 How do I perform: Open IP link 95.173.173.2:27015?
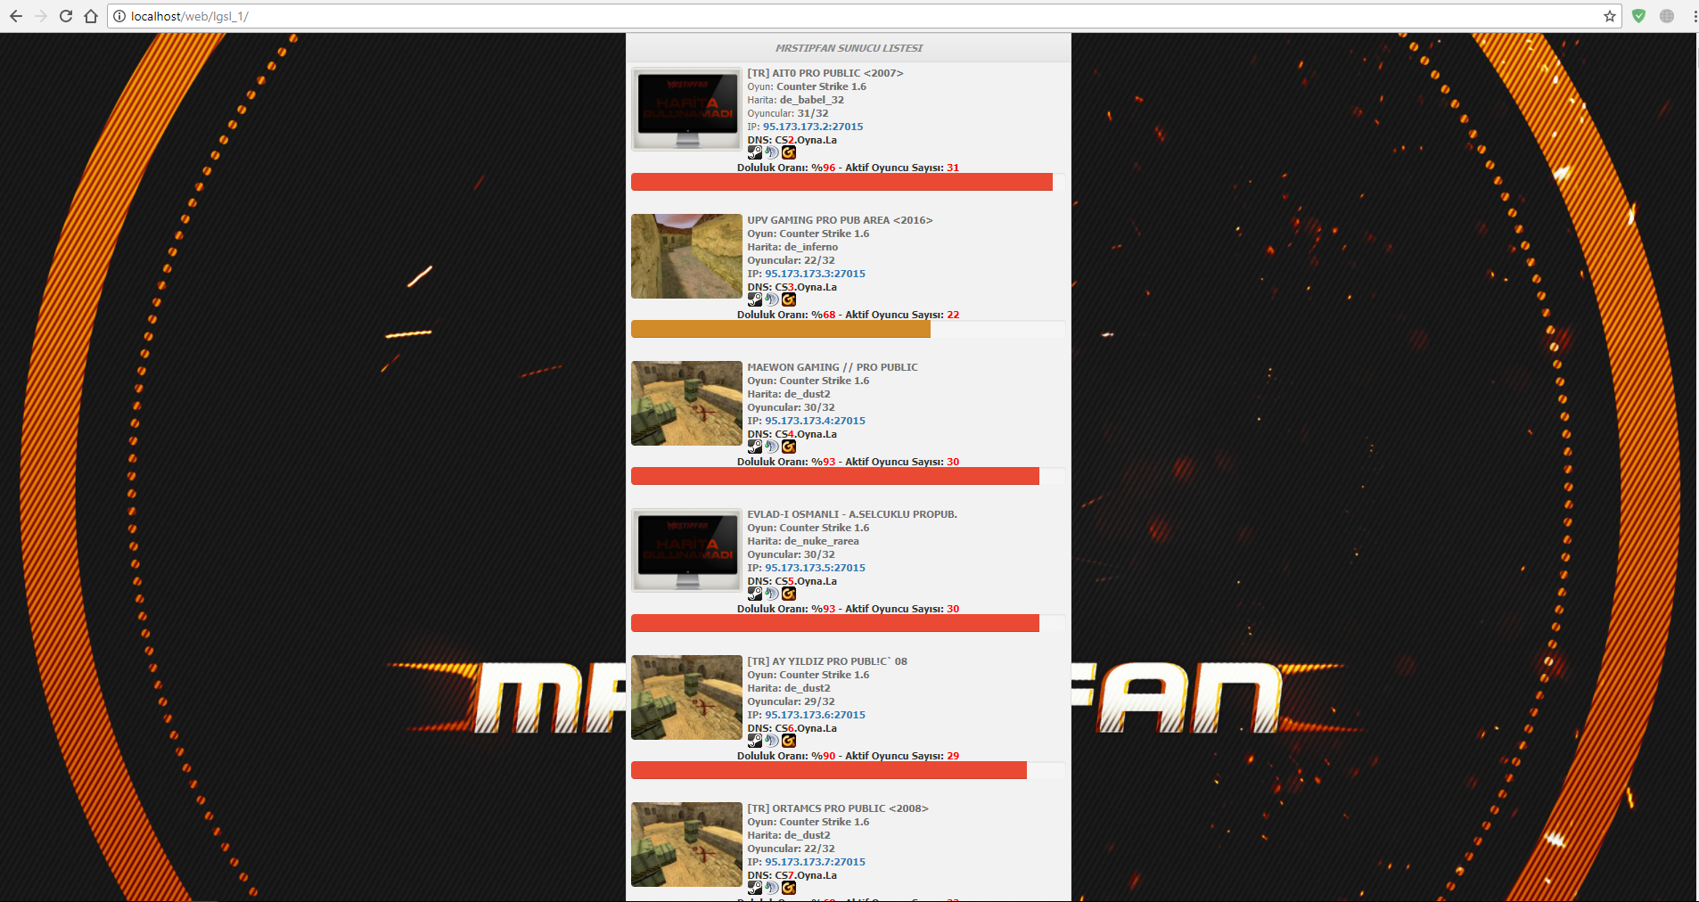point(813,127)
